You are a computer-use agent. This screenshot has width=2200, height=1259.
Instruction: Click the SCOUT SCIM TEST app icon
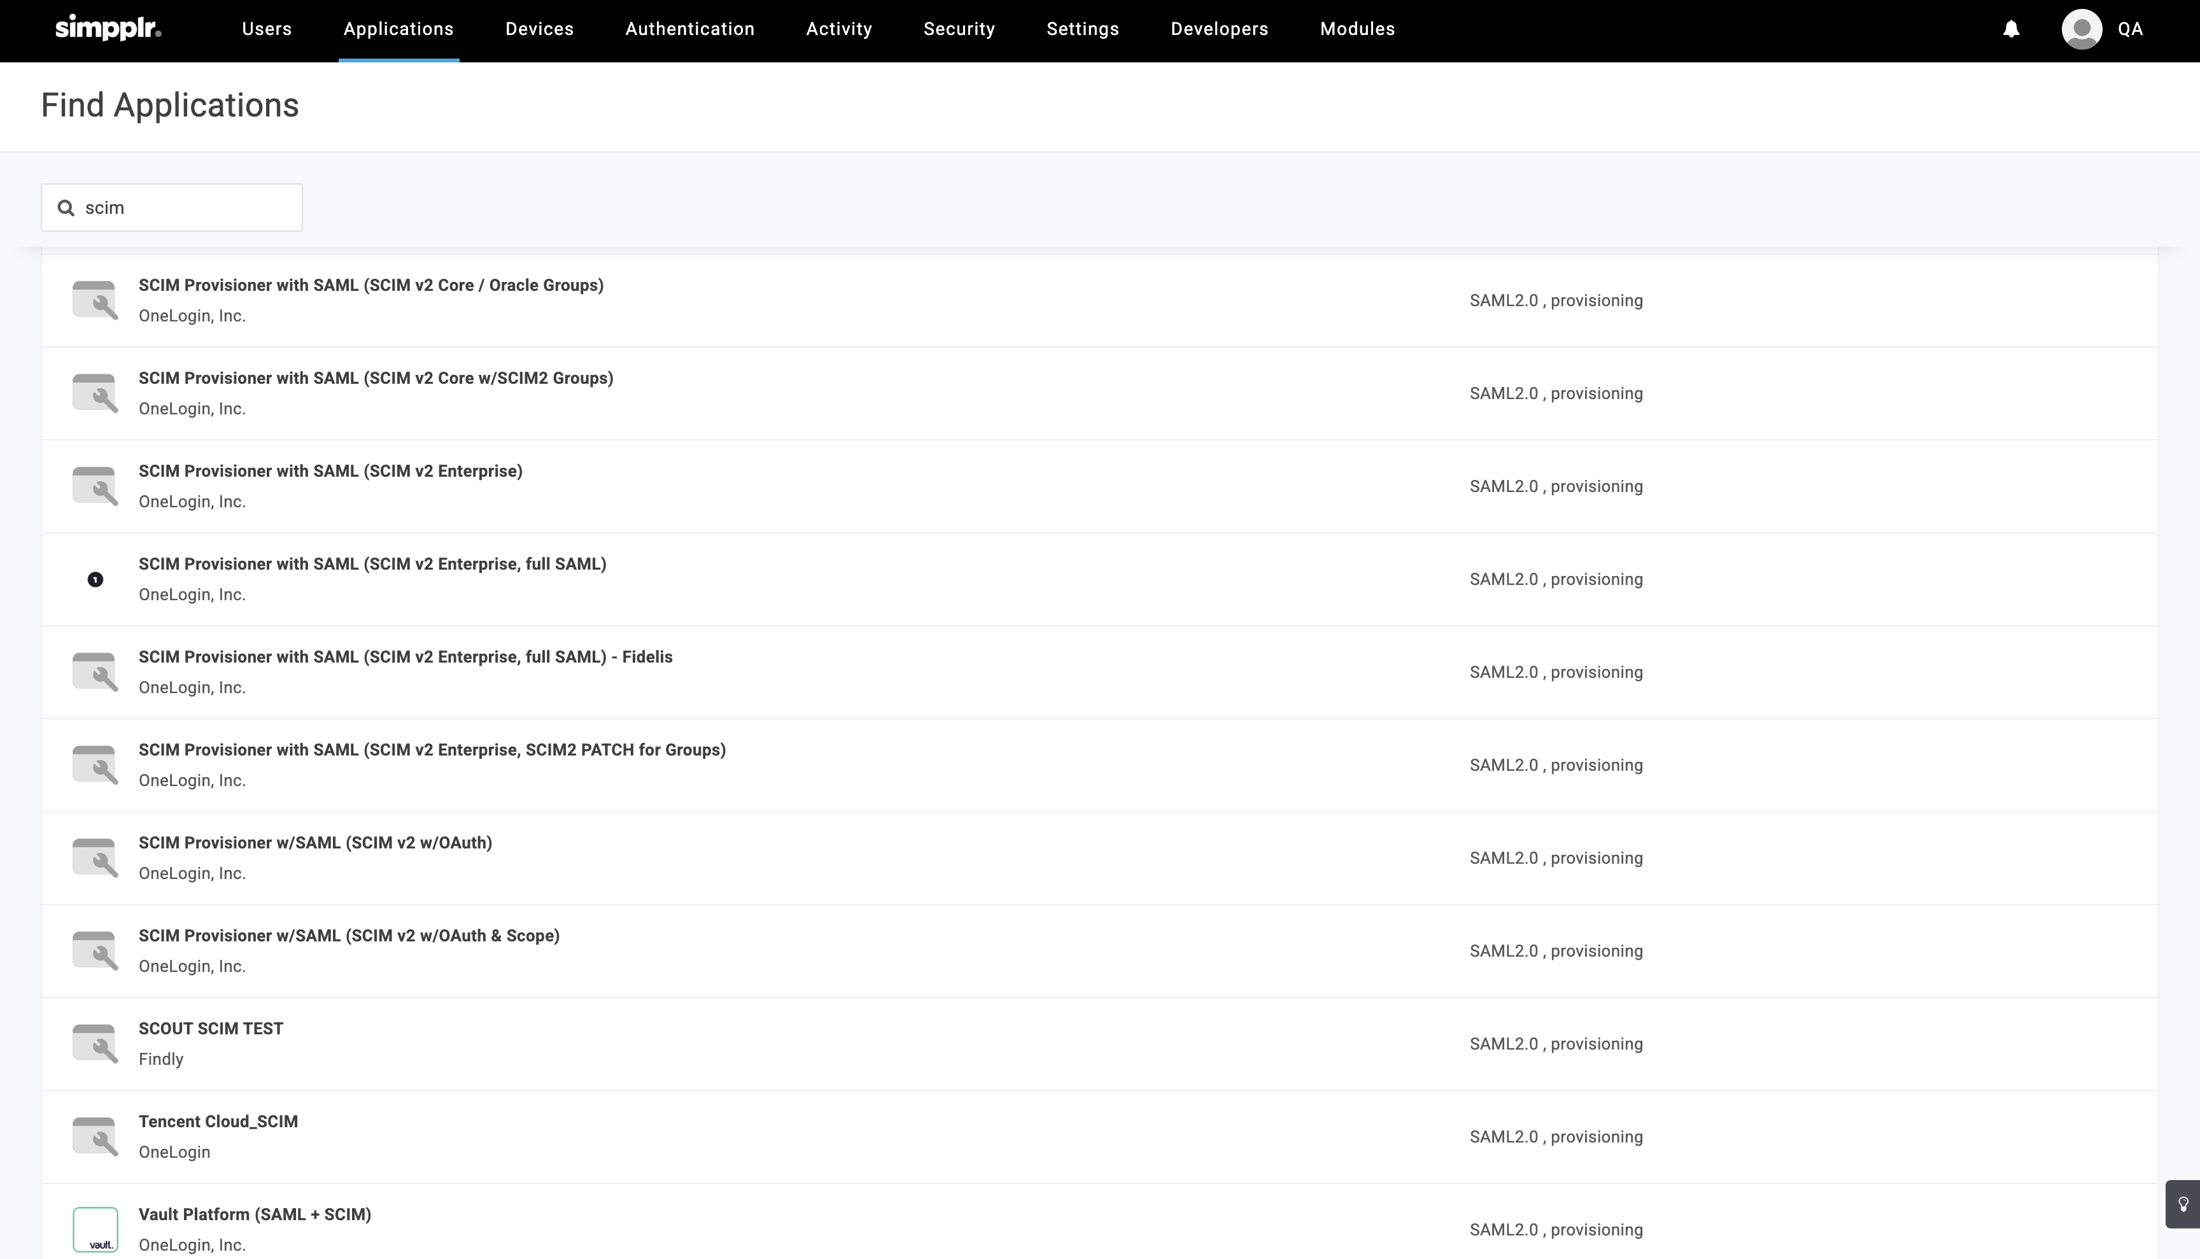[x=95, y=1043]
